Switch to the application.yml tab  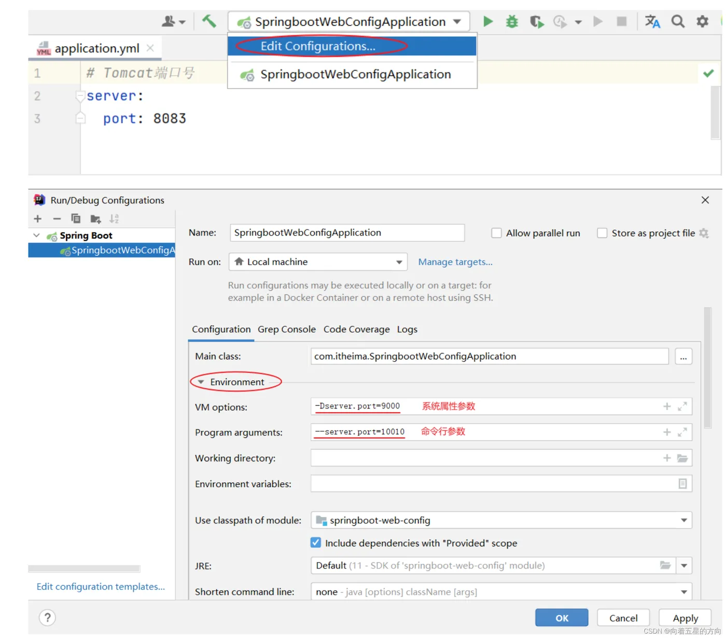[x=96, y=48]
